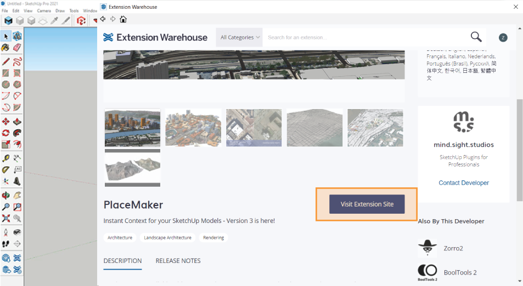
Task: Open the Tools menu
Action: 74,10
